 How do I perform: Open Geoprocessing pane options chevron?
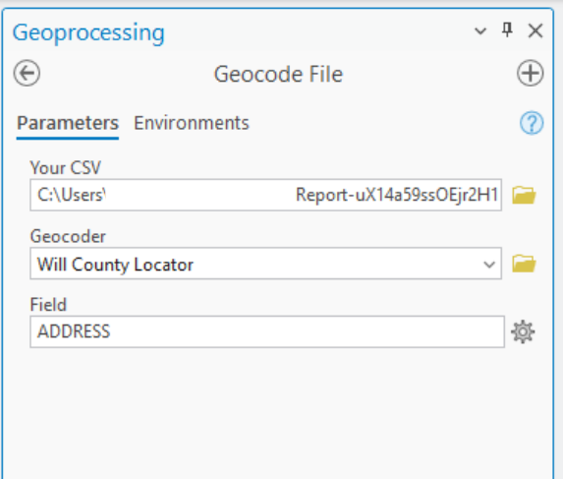point(480,30)
